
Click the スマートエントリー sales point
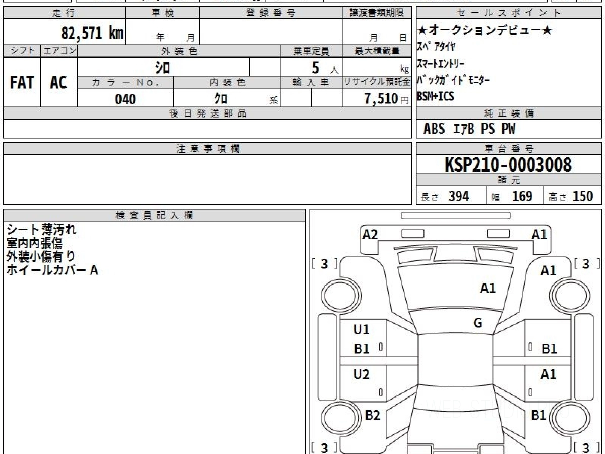441,63
